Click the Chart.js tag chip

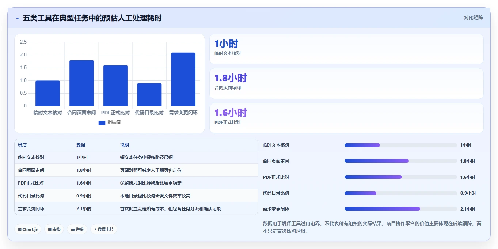[28, 229]
